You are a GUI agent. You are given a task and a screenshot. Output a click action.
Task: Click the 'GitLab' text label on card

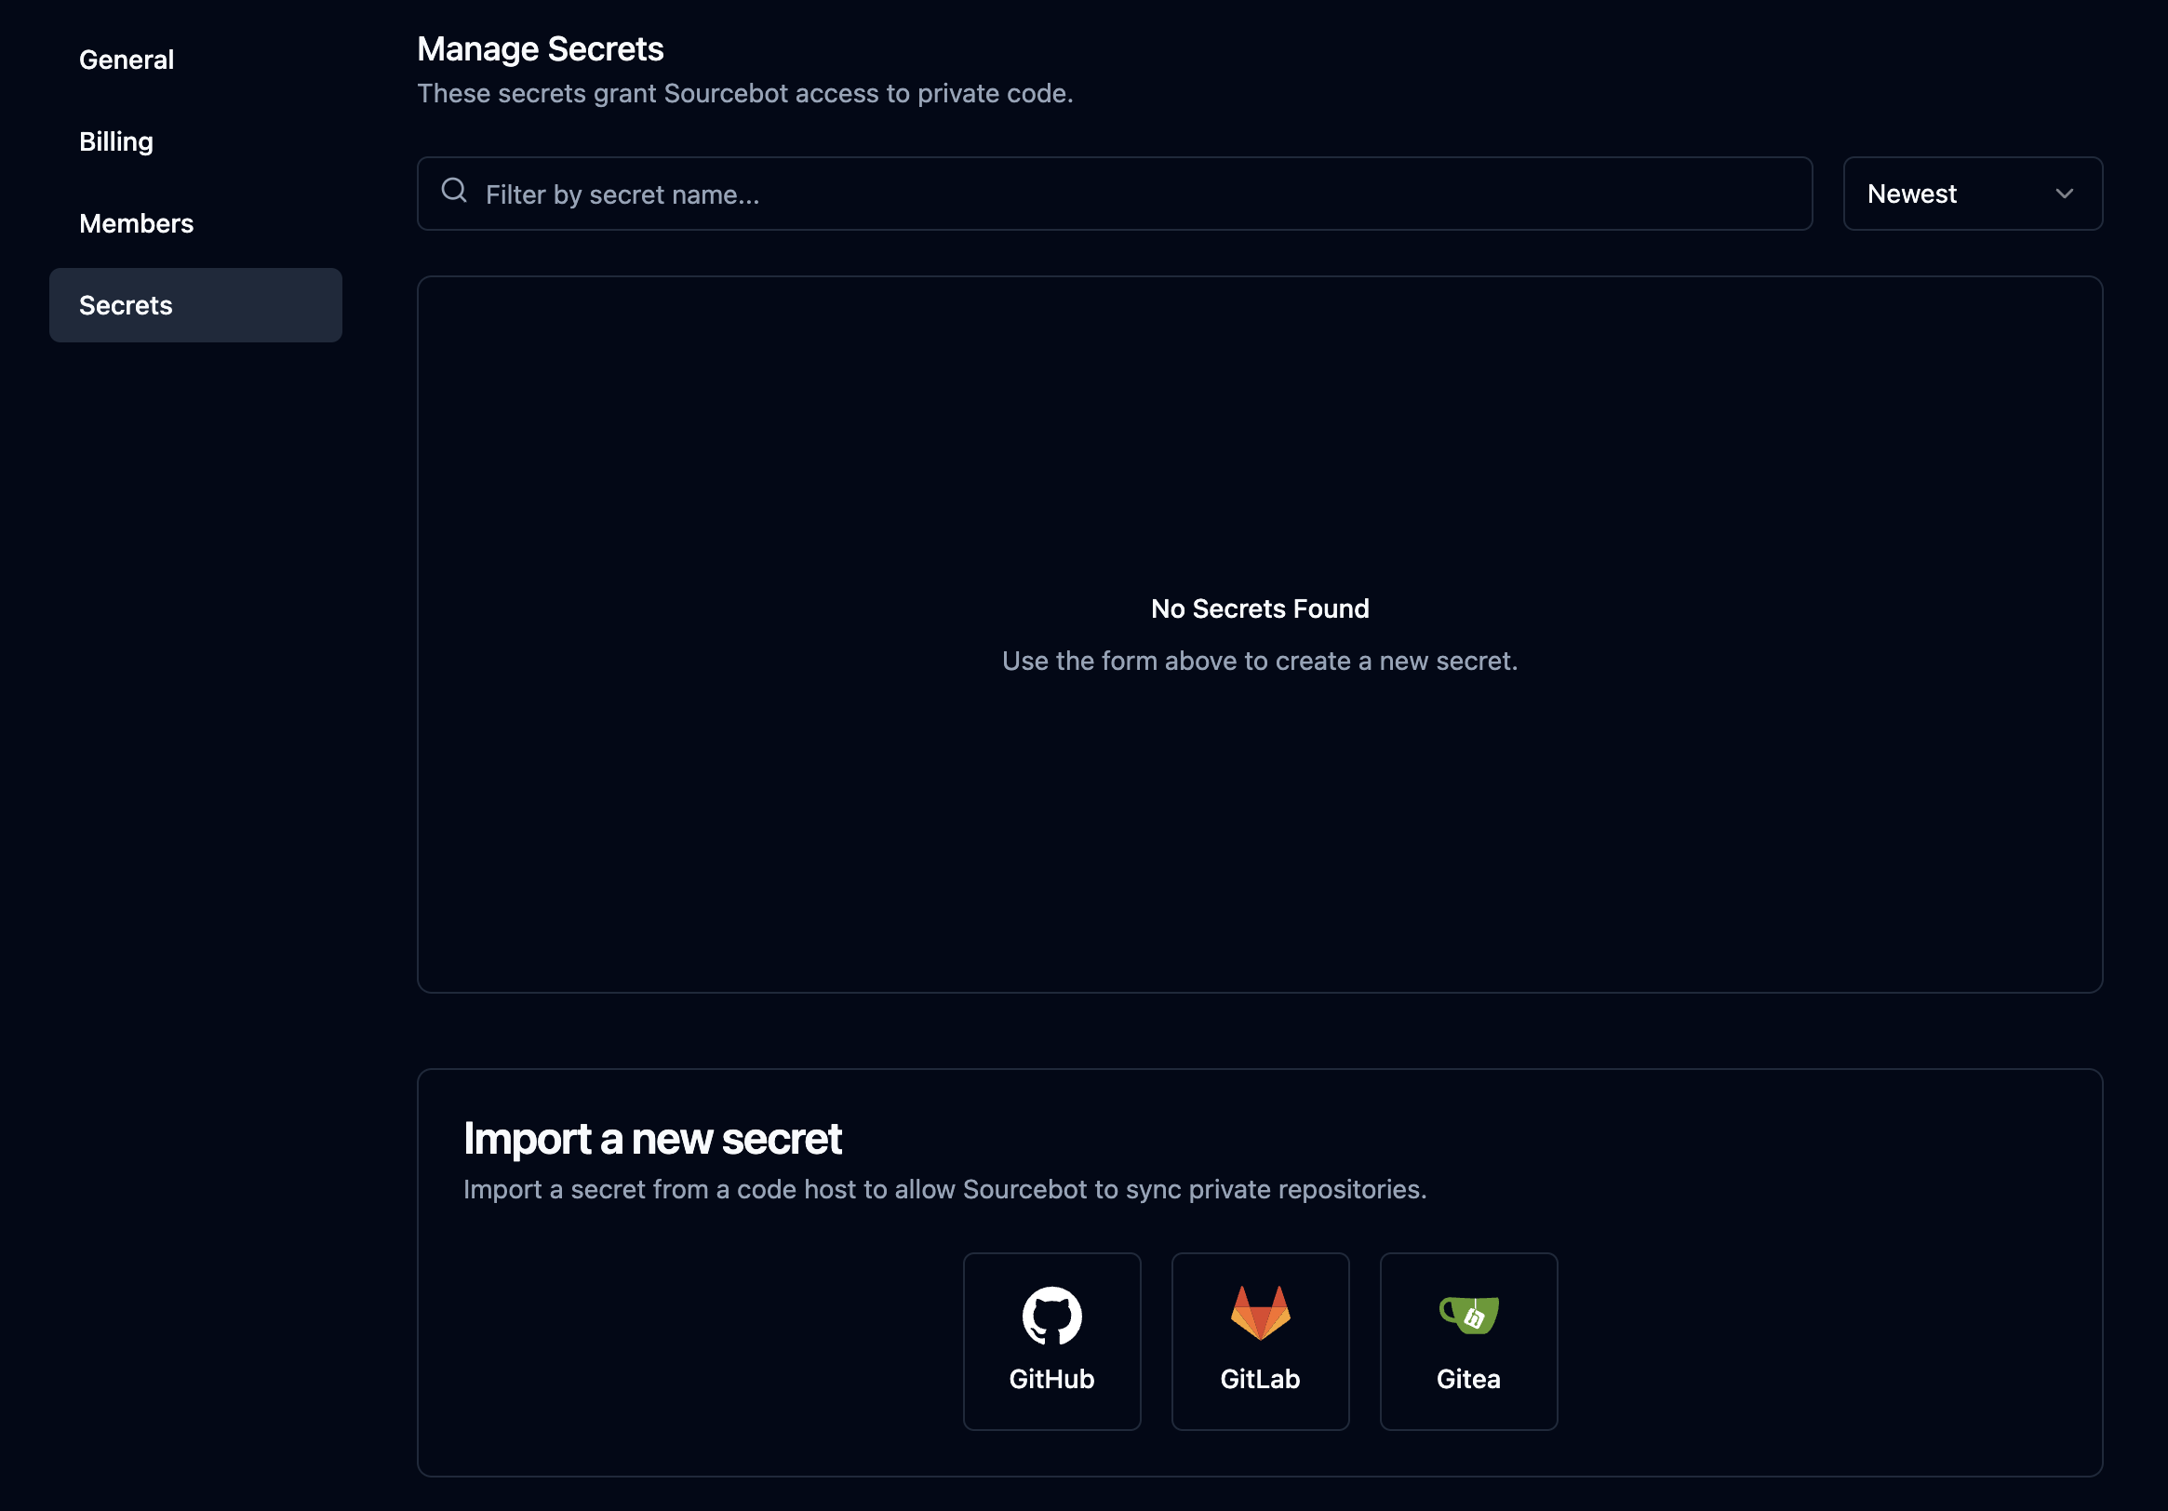pos(1260,1379)
